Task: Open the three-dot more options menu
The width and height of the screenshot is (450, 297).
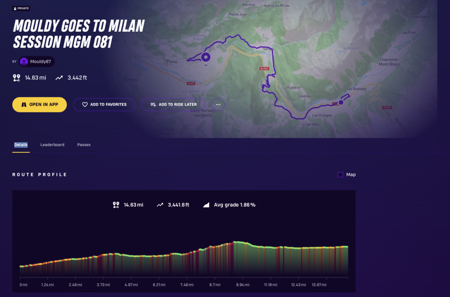Action: pos(218,105)
